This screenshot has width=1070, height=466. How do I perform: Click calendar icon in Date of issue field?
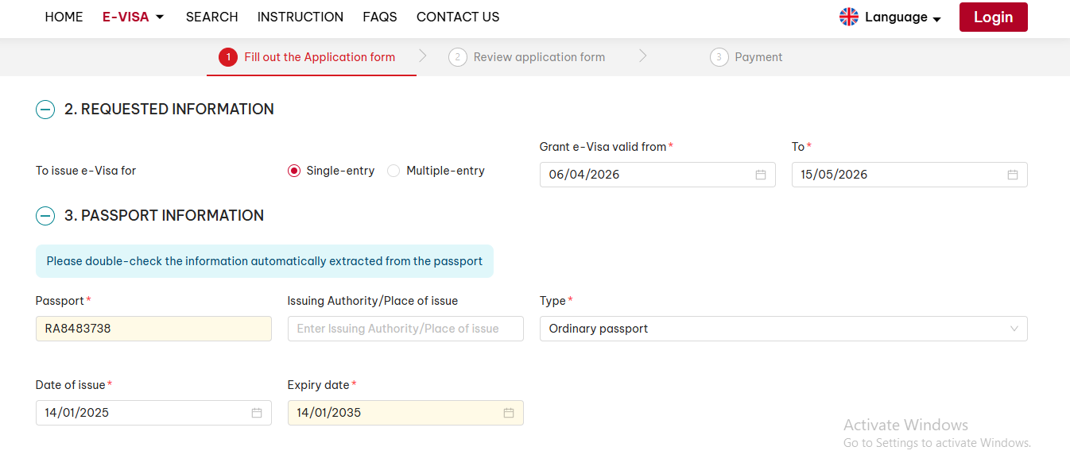[x=257, y=413]
